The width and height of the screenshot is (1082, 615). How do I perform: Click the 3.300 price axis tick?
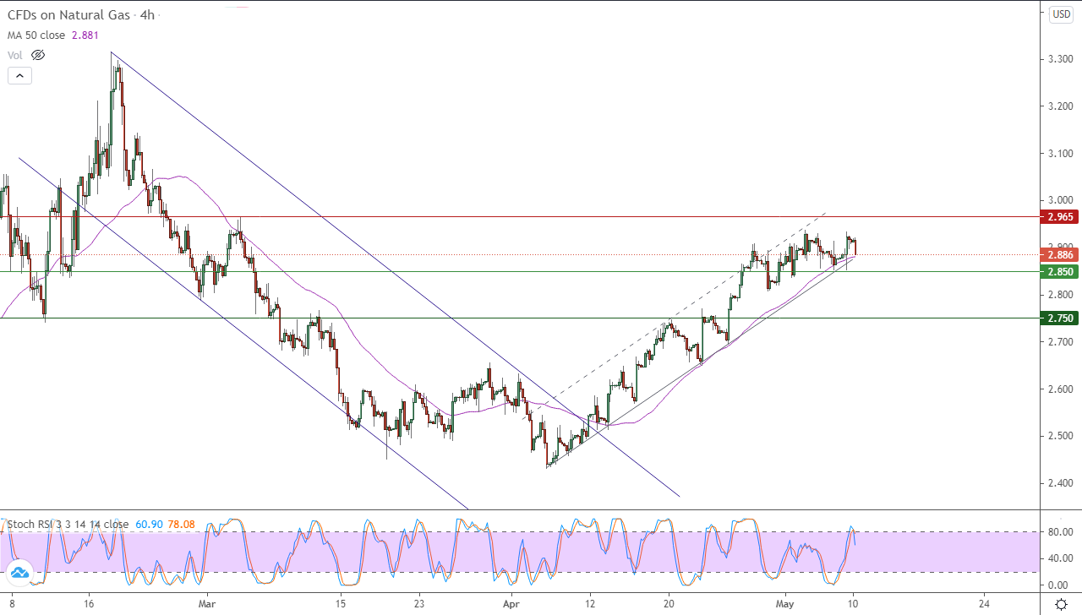point(1061,59)
